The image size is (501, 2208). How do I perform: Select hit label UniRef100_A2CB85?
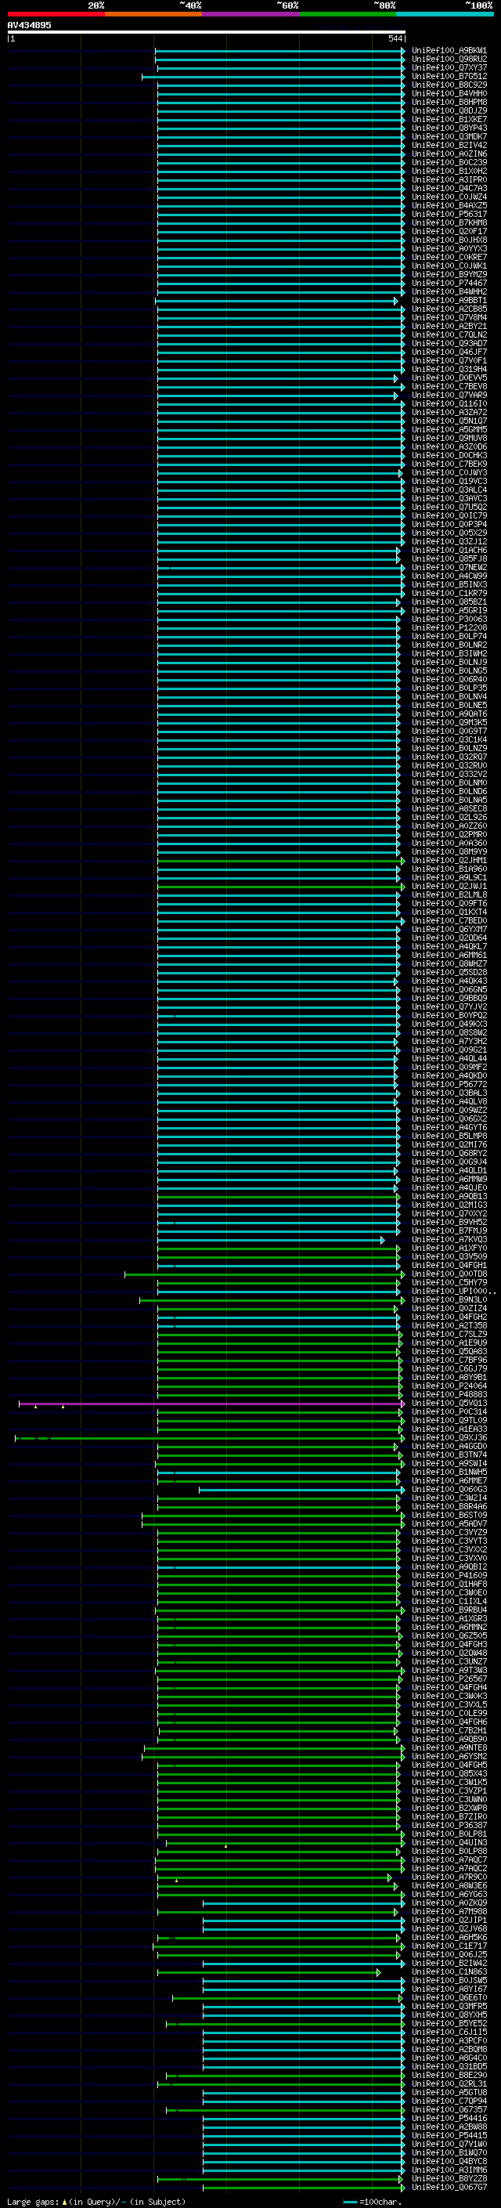449,309
